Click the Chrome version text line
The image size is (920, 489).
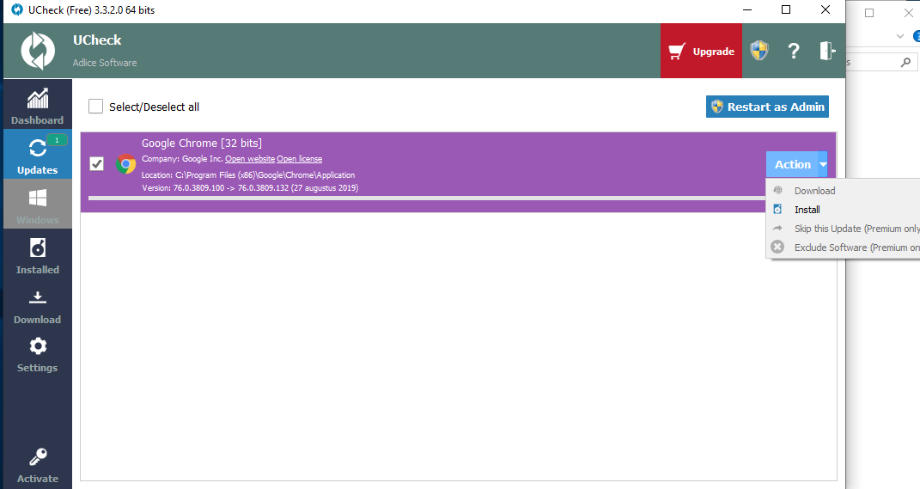click(x=250, y=188)
